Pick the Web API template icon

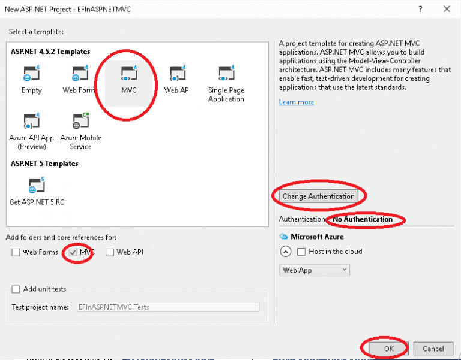tap(177, 75)
